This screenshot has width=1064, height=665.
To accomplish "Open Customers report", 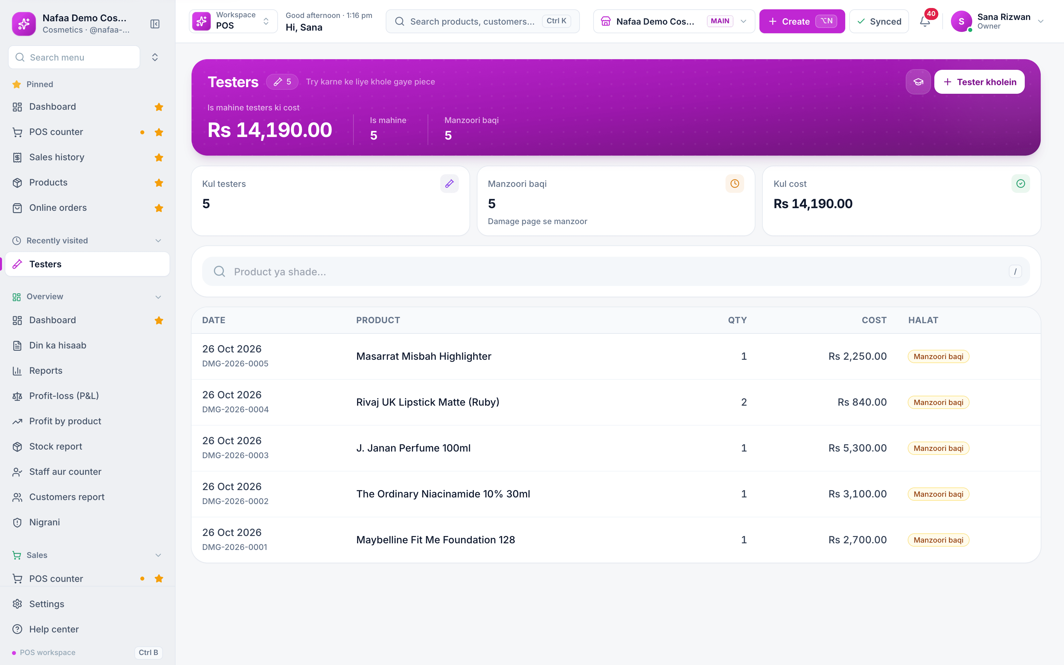I will (87, 497).
